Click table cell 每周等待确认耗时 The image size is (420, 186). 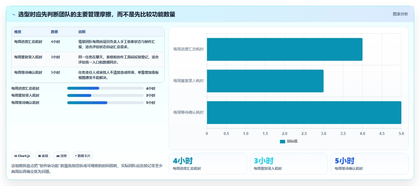[28, 73]
